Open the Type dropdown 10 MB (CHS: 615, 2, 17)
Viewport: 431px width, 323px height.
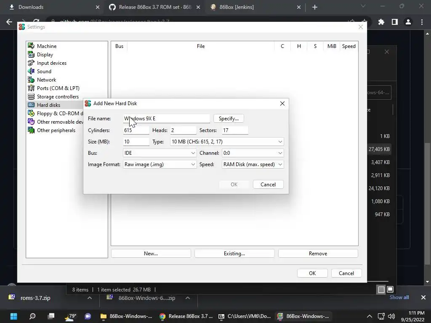coord(227,142)
